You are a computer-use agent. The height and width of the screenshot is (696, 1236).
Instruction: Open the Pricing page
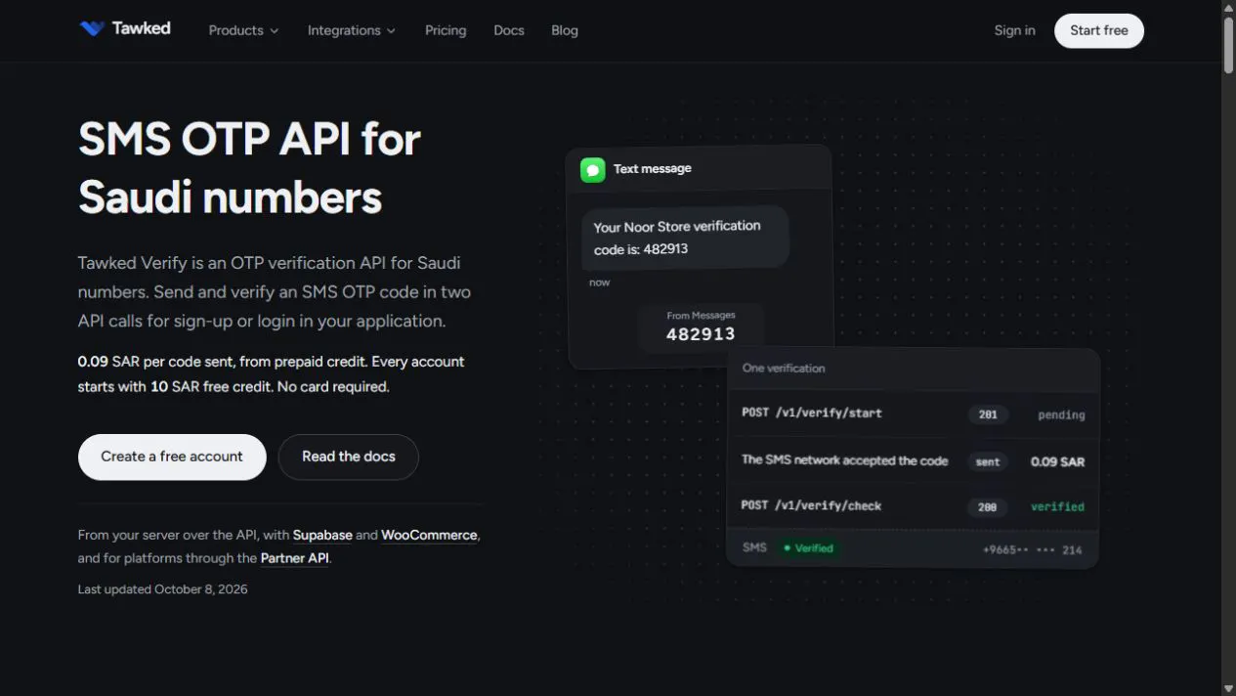(446, 30)
